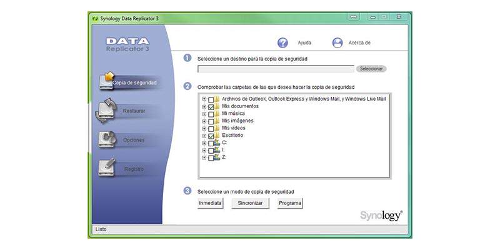This screenshot has height=250, width=500.
Task: Check the Mis imágenes checkbox
Action: pyautogui.click(x=211, y=121)
